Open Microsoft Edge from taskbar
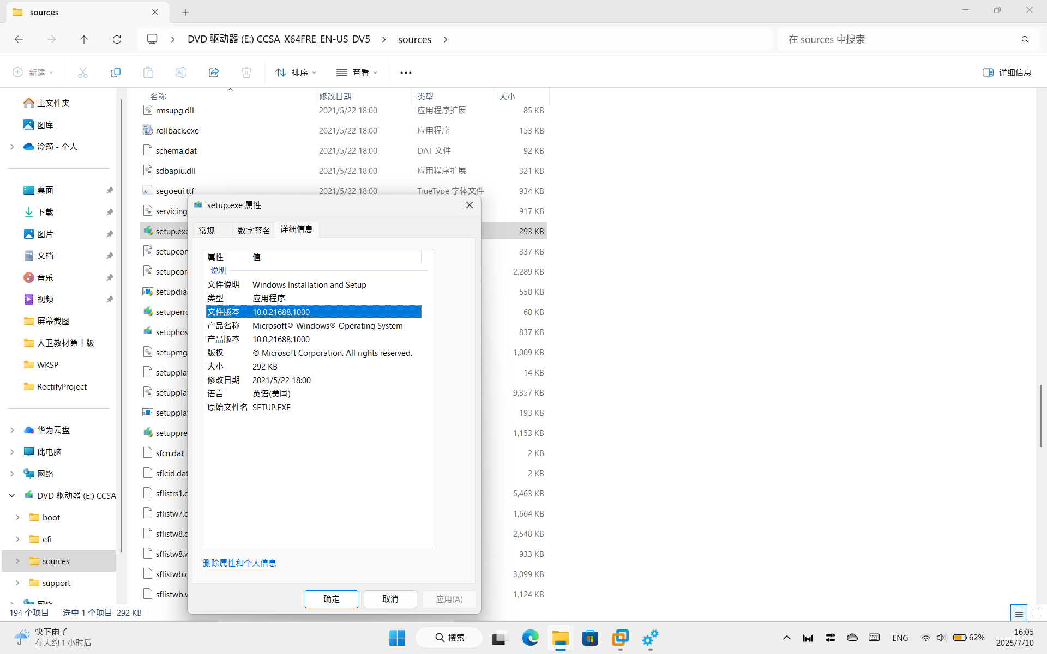This screenshot has height=654, width=1047. coord(530,638)
